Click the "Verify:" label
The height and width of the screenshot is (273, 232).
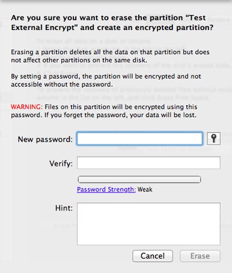tap(61, 164)
